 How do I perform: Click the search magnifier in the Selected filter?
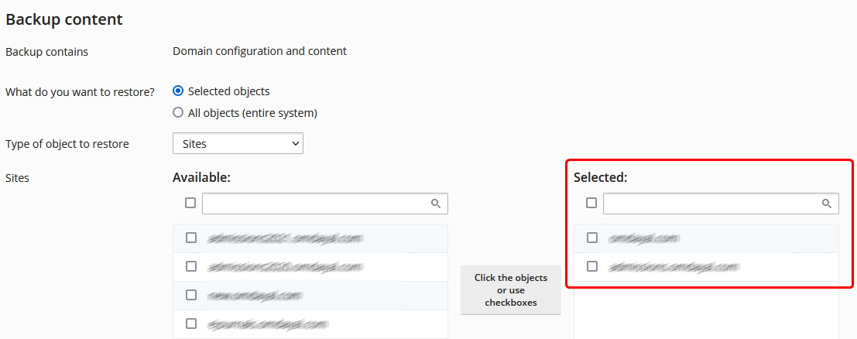click(827, 204)
